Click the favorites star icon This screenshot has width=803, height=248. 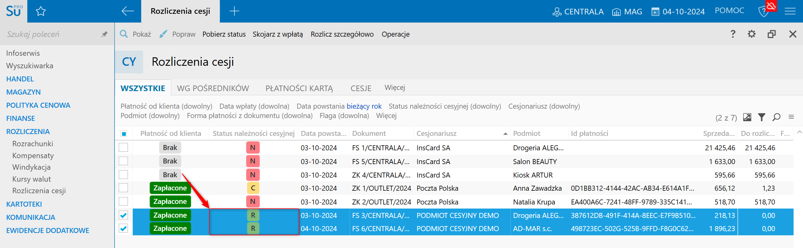[41, 12]
